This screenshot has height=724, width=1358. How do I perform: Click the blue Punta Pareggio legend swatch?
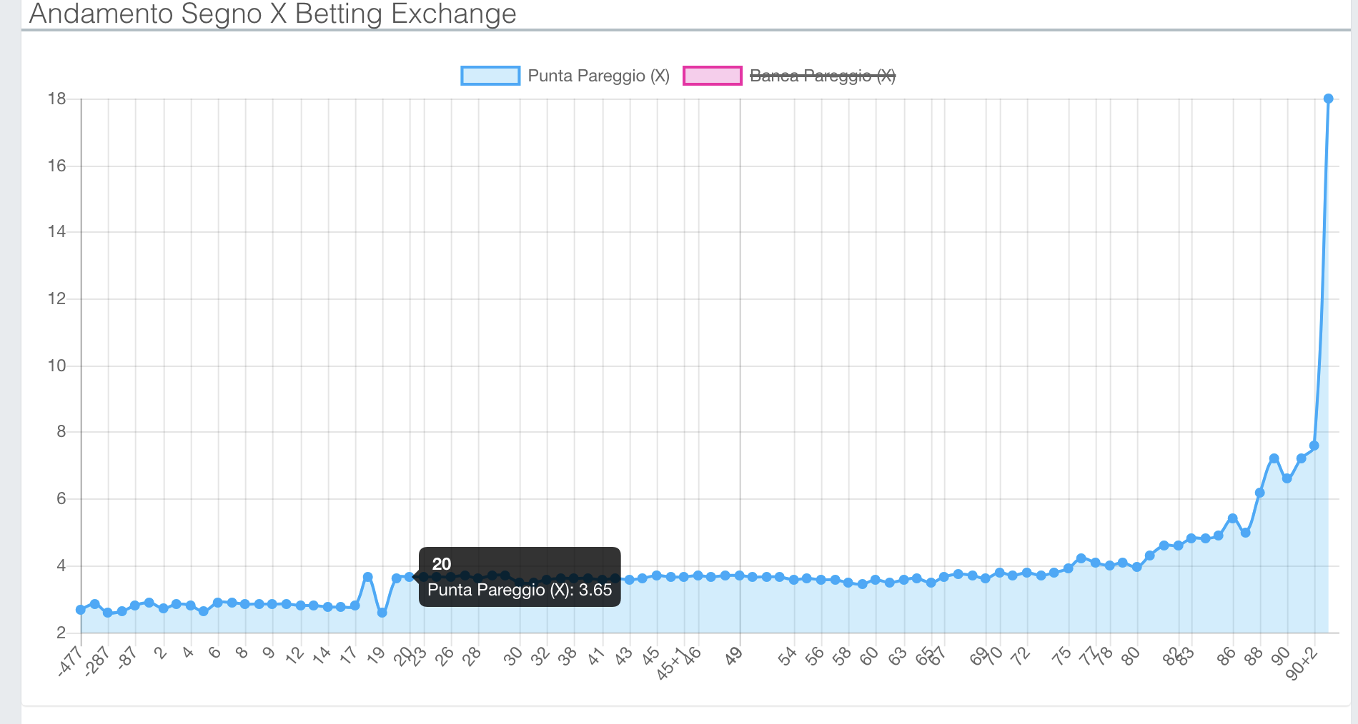pos(490,76)
